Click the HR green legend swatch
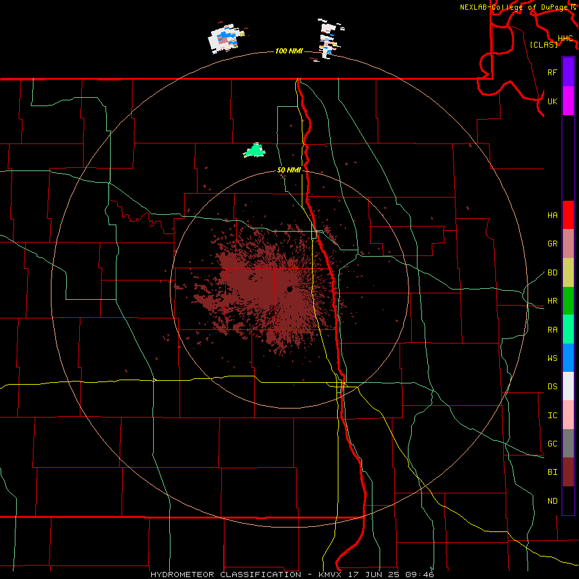579x579 pixels. [568, 300]
